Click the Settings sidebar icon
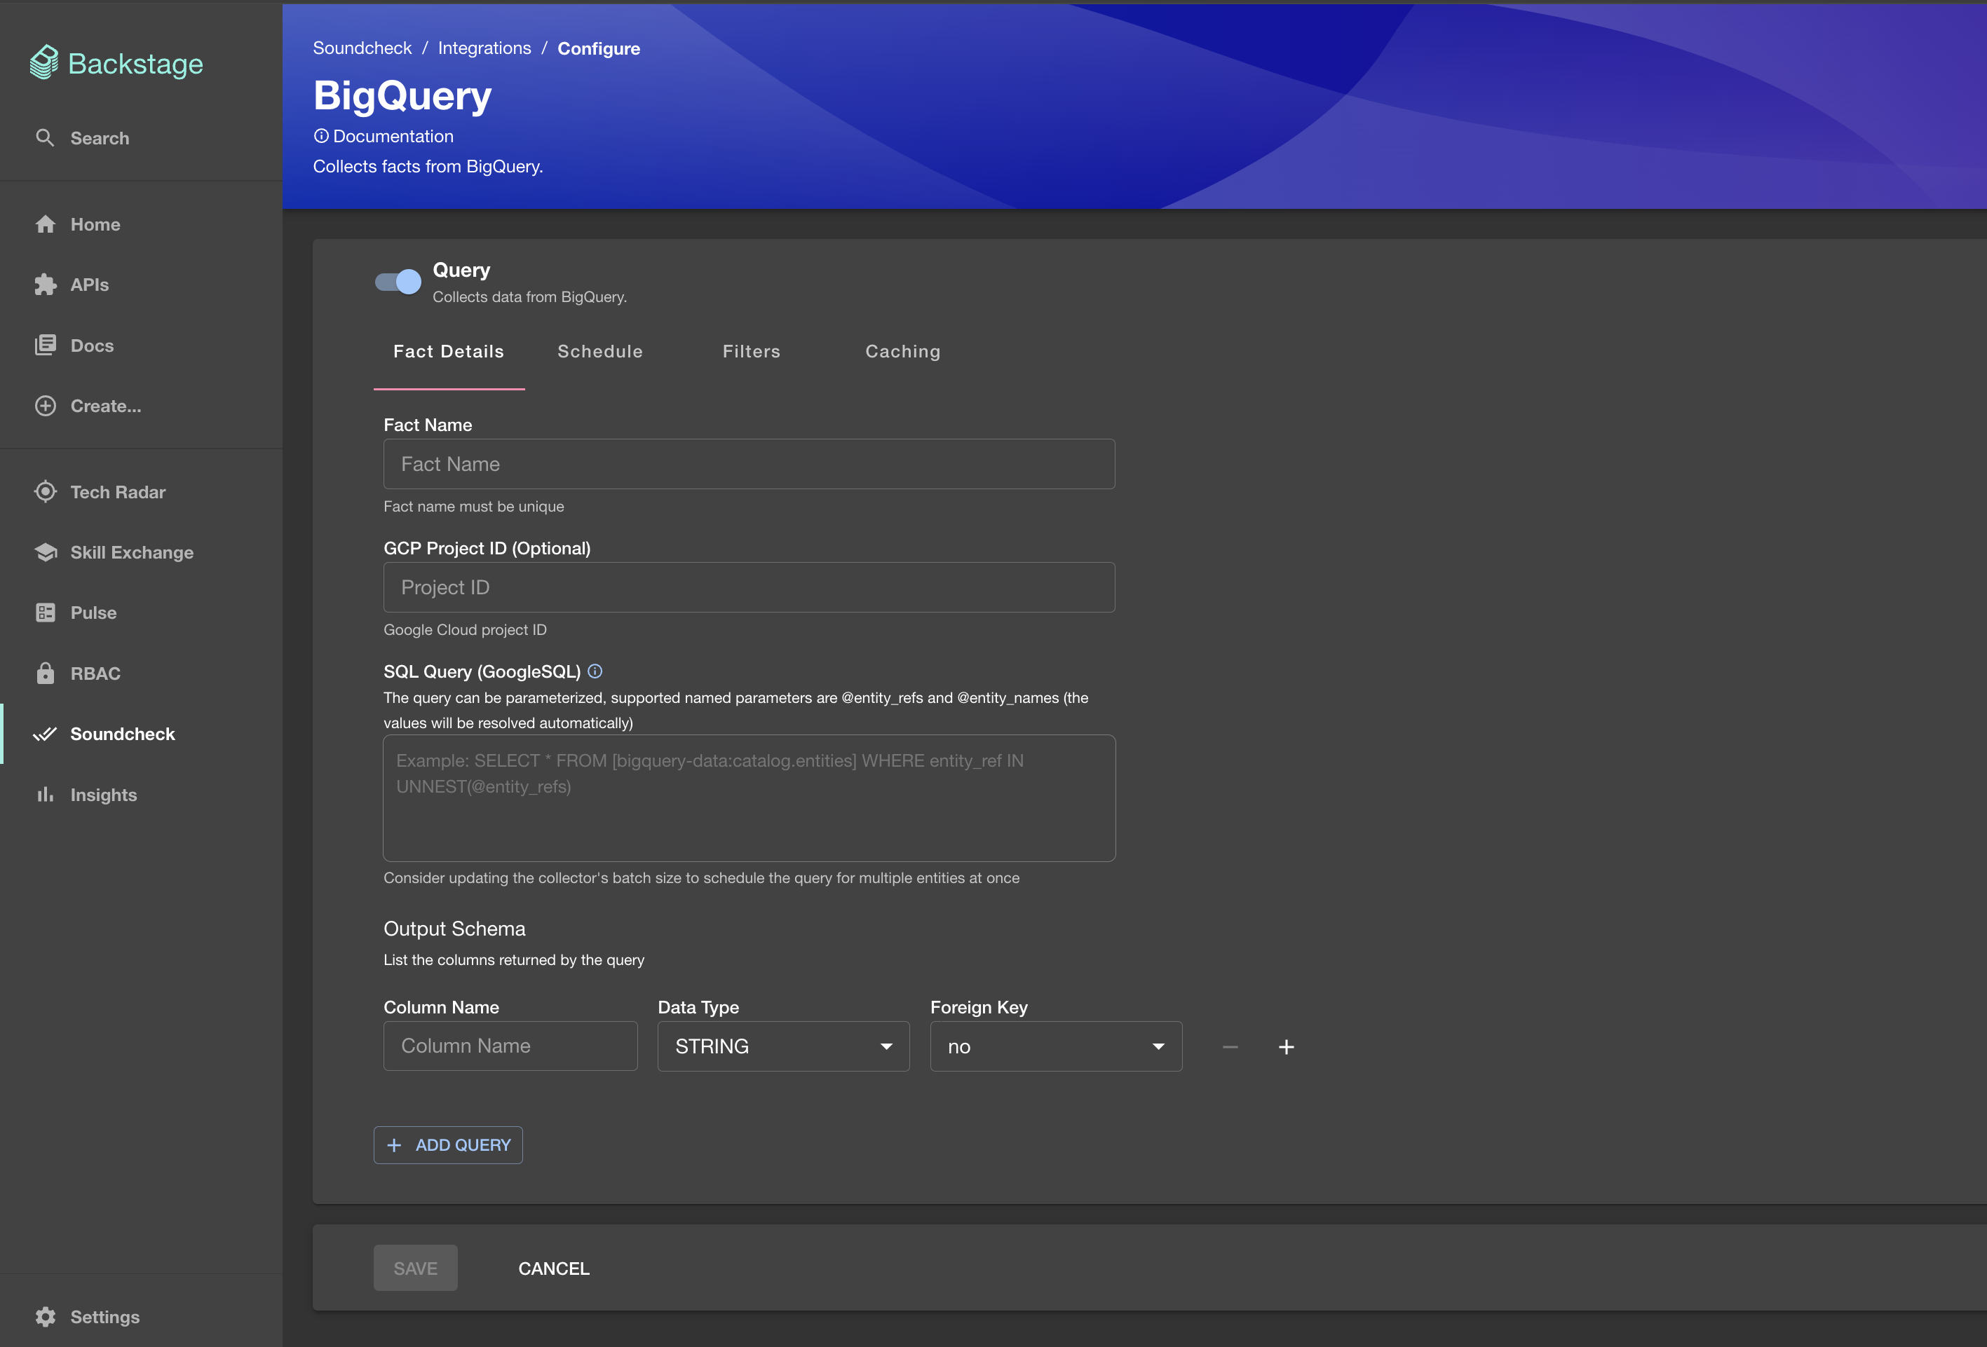 pos(43,1315)
